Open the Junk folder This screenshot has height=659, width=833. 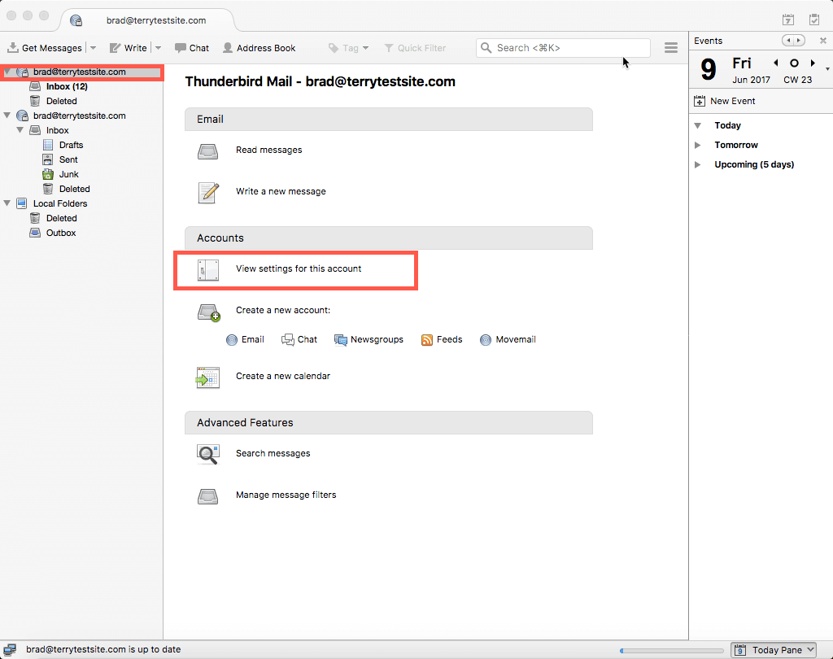(x=68, y=174)
